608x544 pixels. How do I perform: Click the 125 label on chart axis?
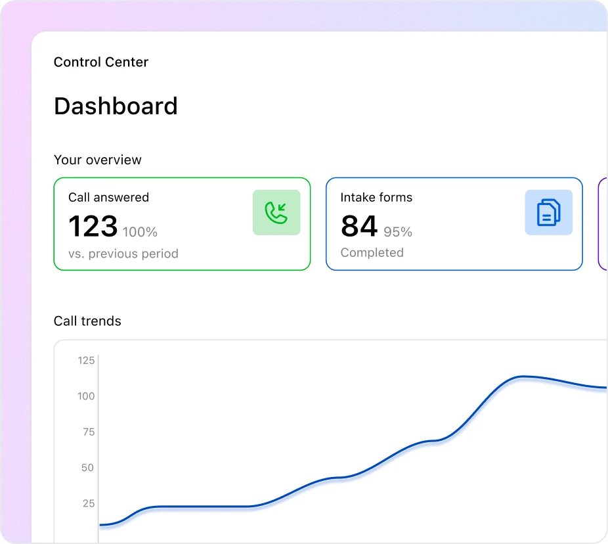pyautogui.click(x=86, y=360)
